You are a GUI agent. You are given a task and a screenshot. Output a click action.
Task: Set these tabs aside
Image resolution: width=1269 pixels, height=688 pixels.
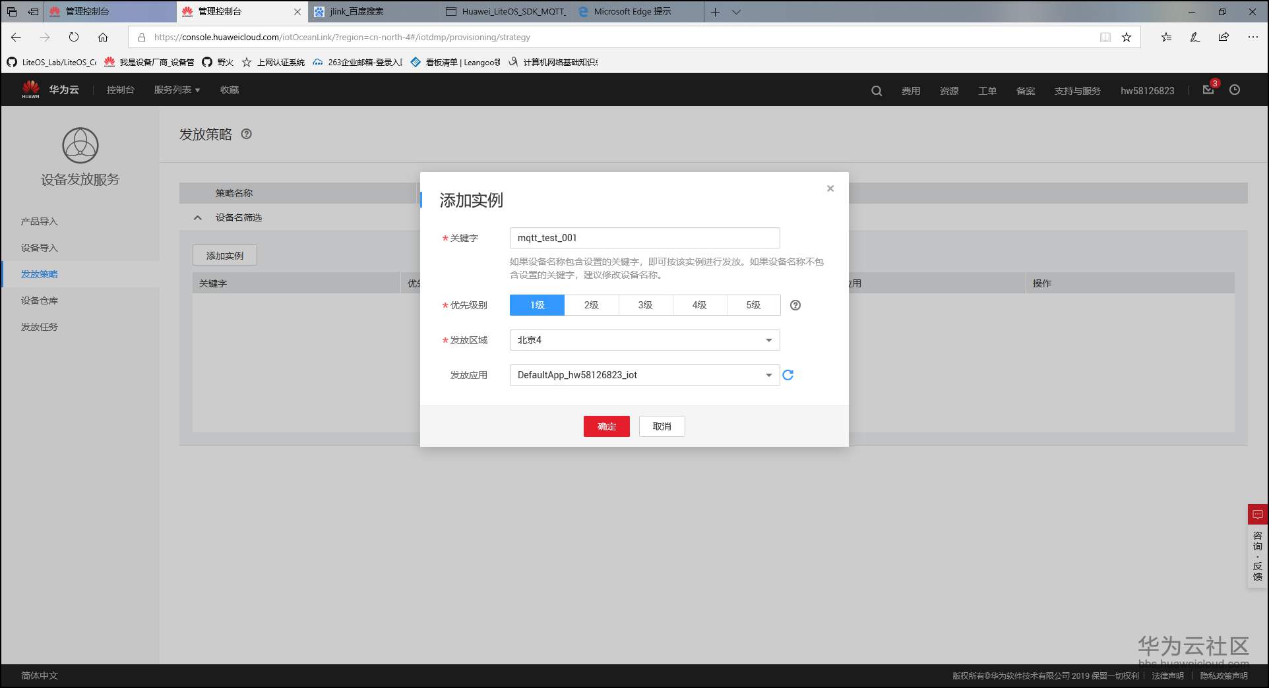click(33, 12)
